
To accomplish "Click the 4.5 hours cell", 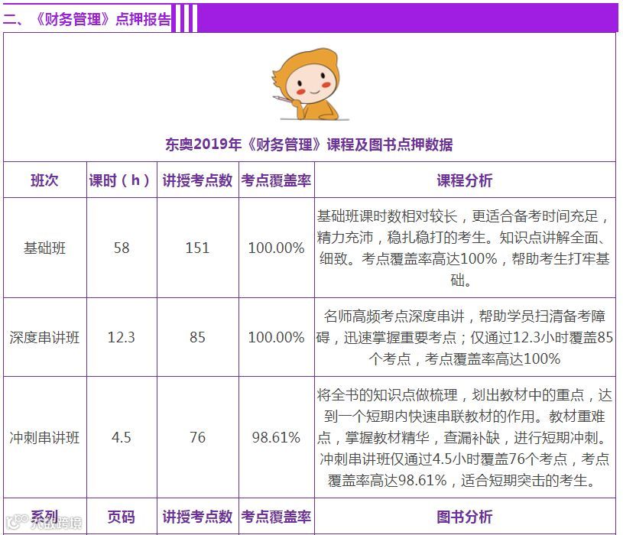I will pos(122,437).
